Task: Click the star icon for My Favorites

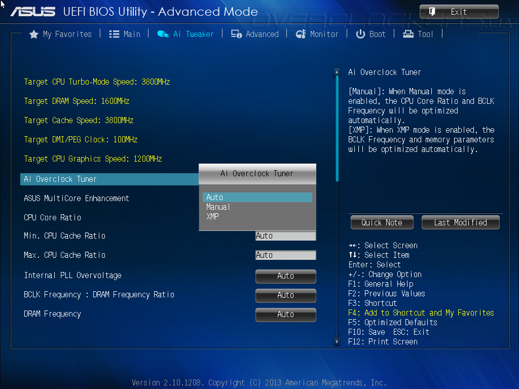Action: [x=34, y=34]
